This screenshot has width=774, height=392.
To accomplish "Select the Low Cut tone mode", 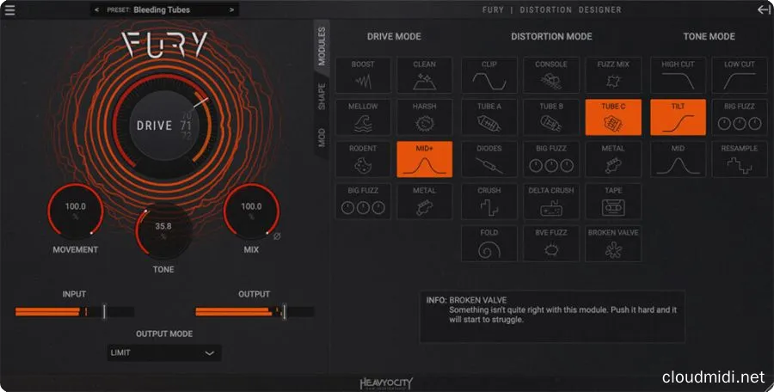I will [740, 75].
